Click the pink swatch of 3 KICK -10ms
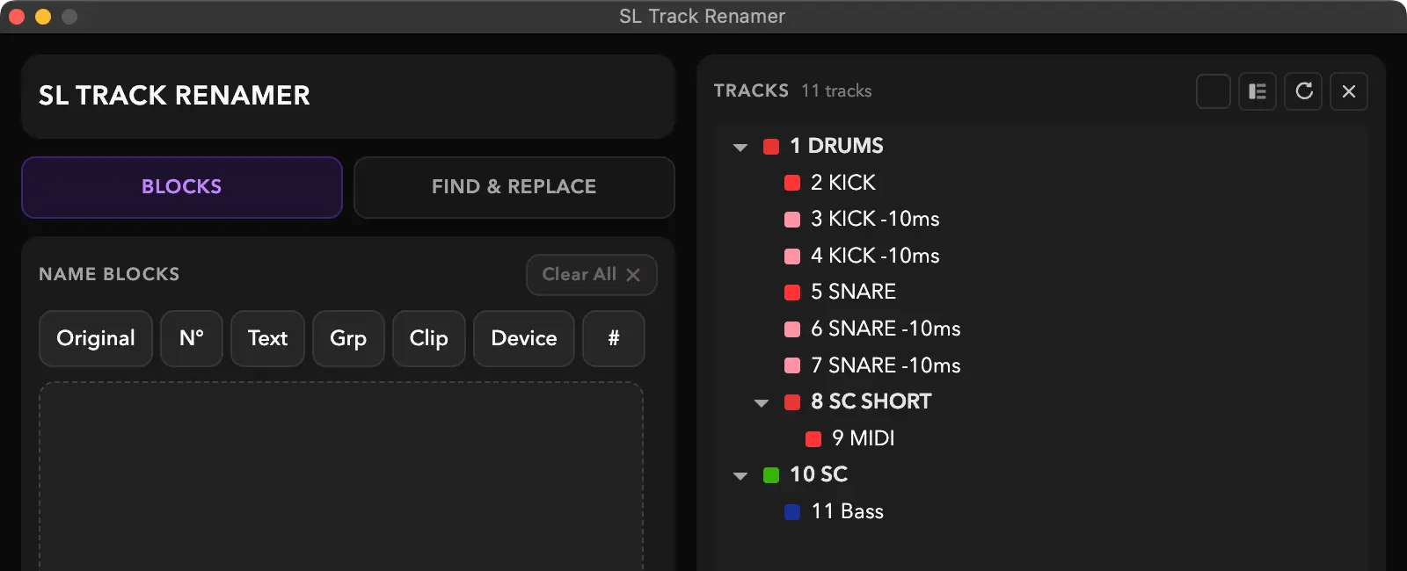Image resolution: width=1407 pixels, height=571 pixels. pos(792,220)
